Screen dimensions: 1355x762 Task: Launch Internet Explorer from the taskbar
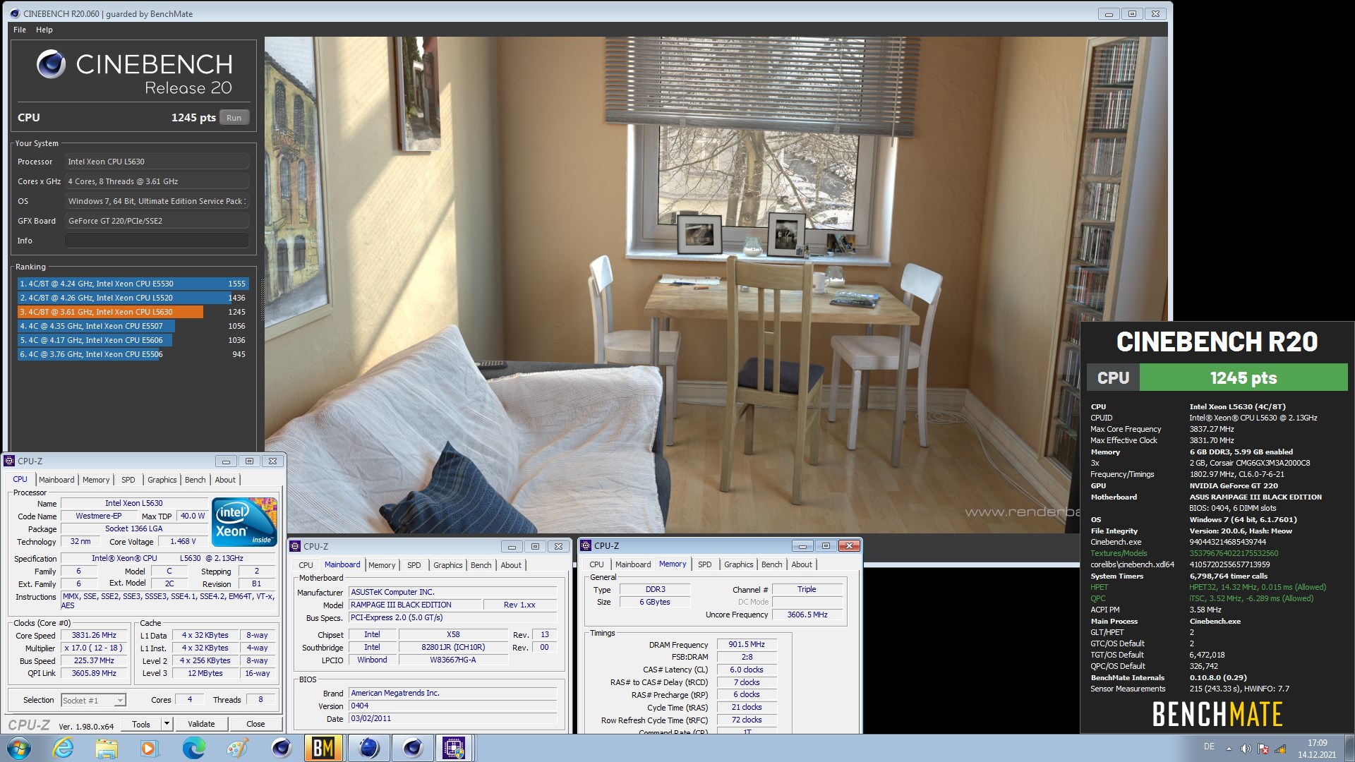[x=63, y=747]
